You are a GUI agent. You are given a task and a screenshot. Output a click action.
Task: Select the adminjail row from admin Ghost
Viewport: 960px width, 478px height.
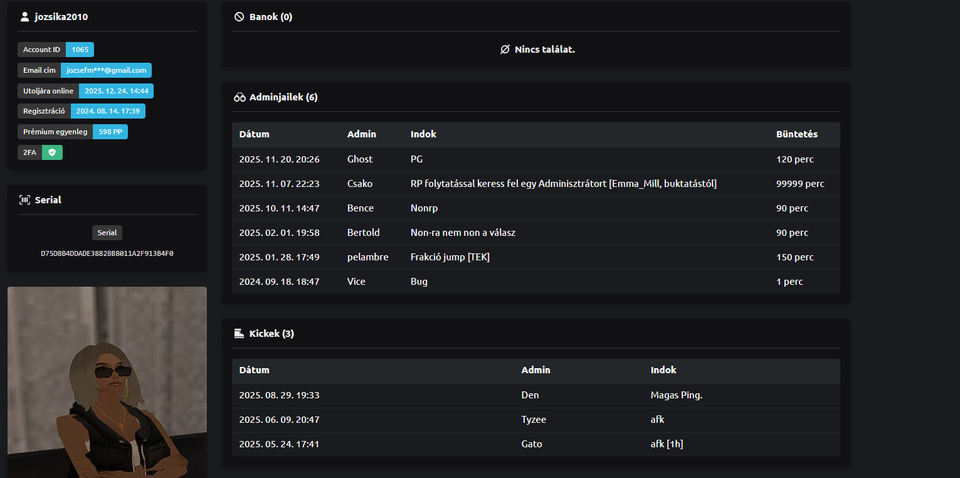535,159
